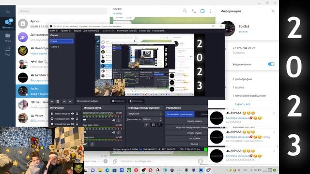310x174 pixels.
Task: Start a call with for3st
Action: click(x=194, y=11)
